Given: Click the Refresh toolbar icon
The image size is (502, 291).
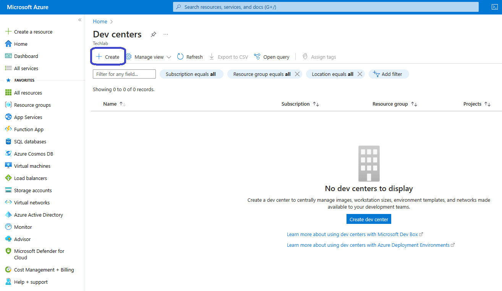Looking at the screenshot, I should 181,57.
